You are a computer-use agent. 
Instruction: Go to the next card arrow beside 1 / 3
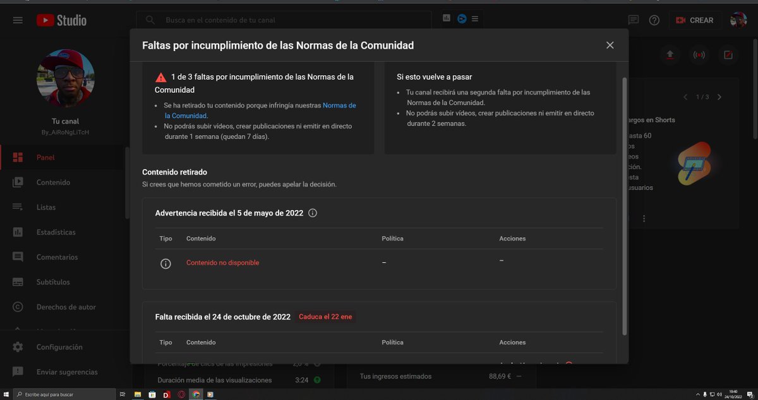tap(719, 97)
